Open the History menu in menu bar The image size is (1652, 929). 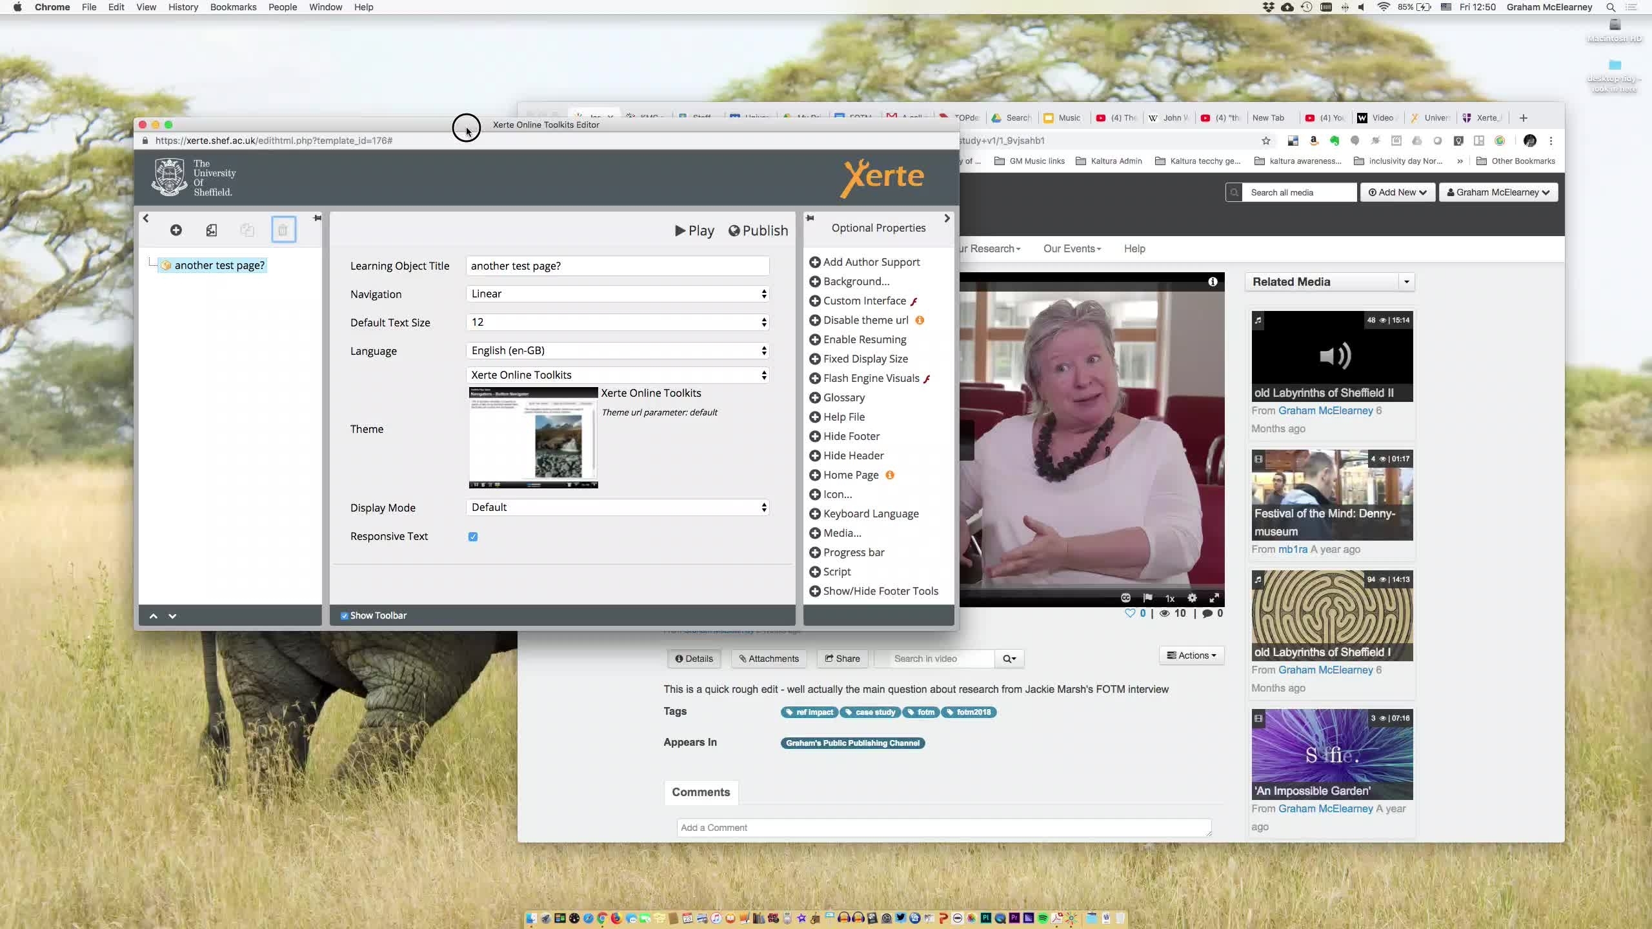pyautogui.click(x=183, y=7)
